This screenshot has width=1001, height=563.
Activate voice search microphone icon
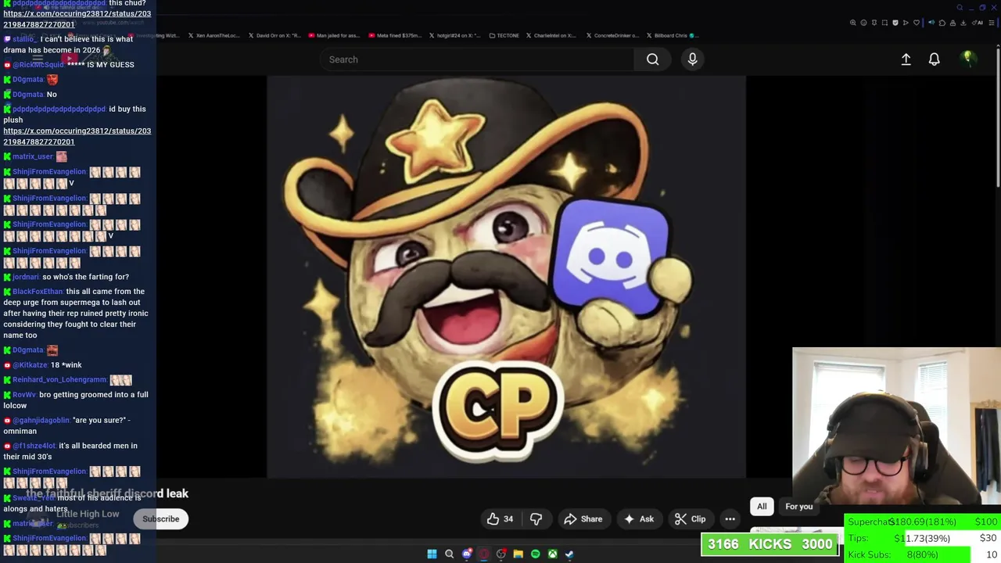[x=692, y=59]
